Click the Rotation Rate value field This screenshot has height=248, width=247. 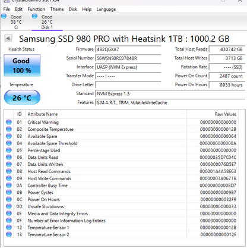[227, 67]
